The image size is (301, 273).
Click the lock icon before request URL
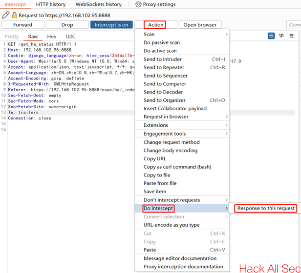[14, 15]
